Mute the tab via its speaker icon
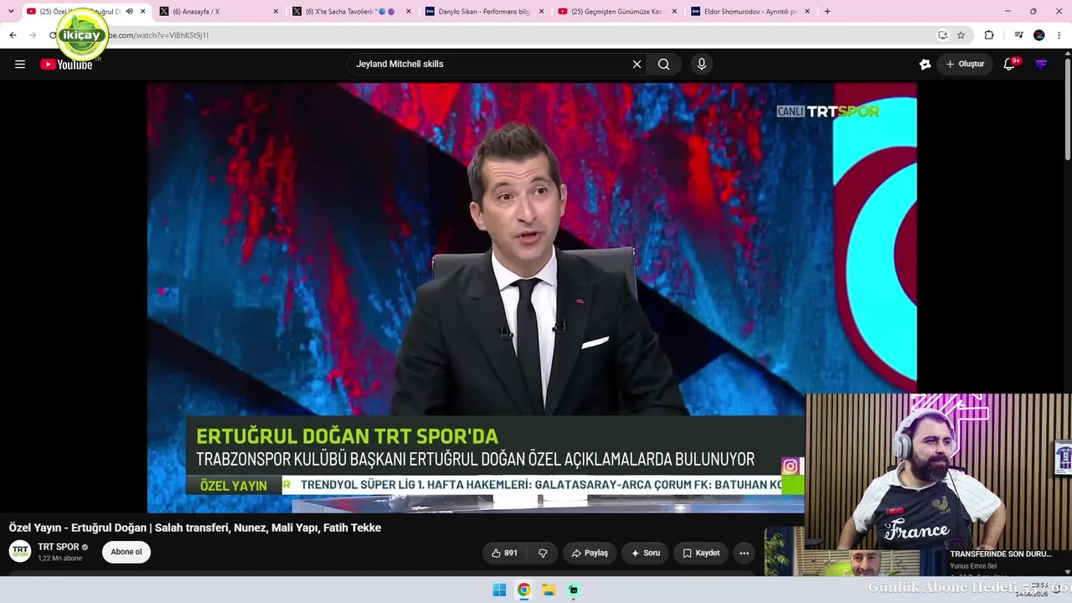Screen dimensions: 1072x603 click(129, 12)
